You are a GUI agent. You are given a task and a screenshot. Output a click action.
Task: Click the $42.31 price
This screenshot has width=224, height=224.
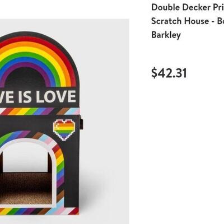(169, 73)
